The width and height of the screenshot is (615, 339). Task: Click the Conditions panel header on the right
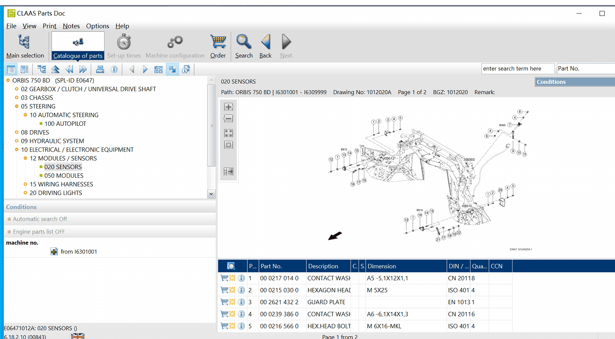pyautogui.click(x=575, y=82)
